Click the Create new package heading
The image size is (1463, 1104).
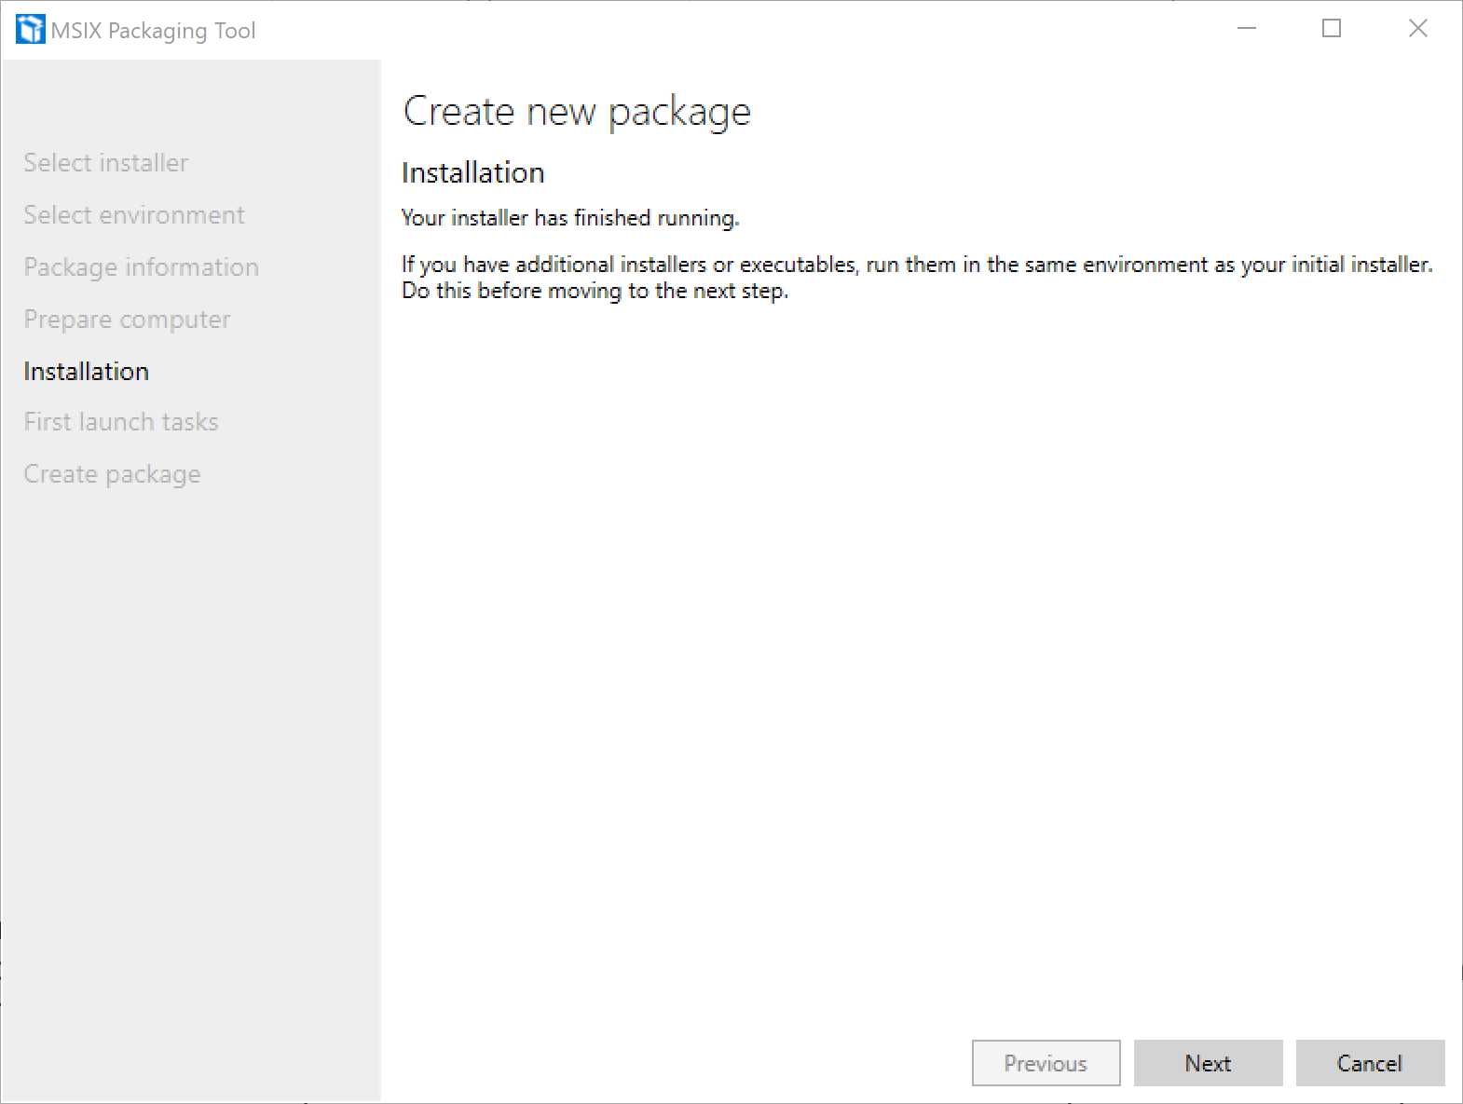[x=576, y=111]
